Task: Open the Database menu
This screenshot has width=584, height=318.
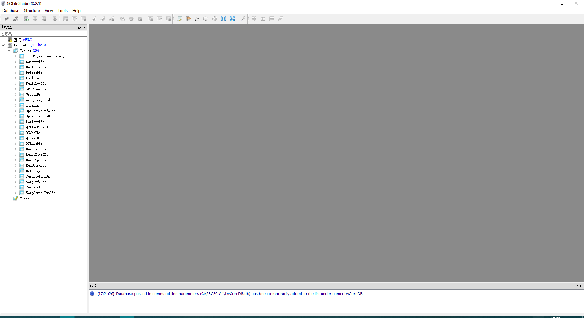Action: pyautogui.click(x=11, y=10)
